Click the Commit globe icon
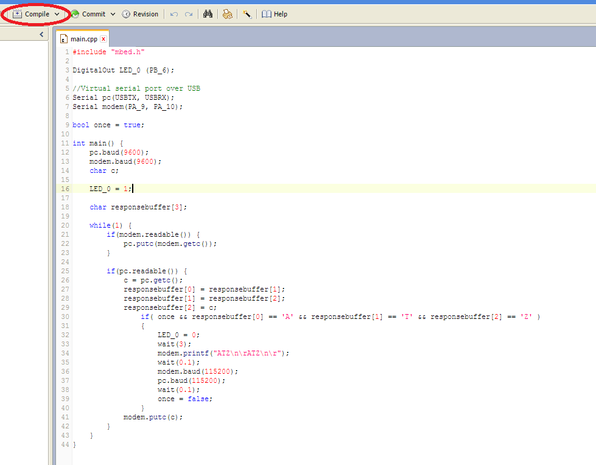 click(75, 14)
